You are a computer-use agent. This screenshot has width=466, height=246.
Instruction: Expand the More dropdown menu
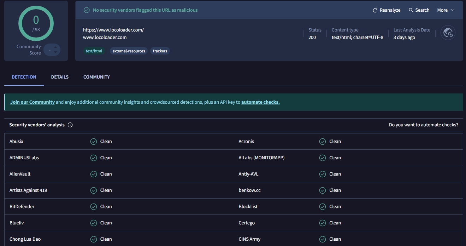pyautogui.click(x=446, y=10)
